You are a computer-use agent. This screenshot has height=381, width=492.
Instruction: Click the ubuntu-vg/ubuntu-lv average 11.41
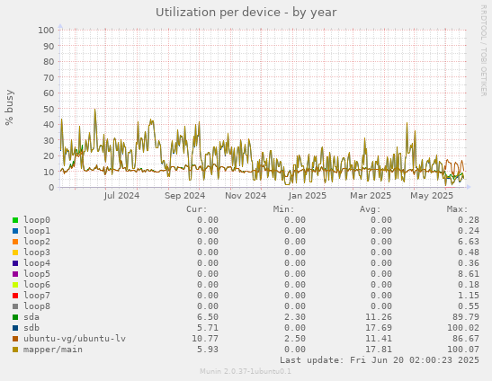point(379,339)
